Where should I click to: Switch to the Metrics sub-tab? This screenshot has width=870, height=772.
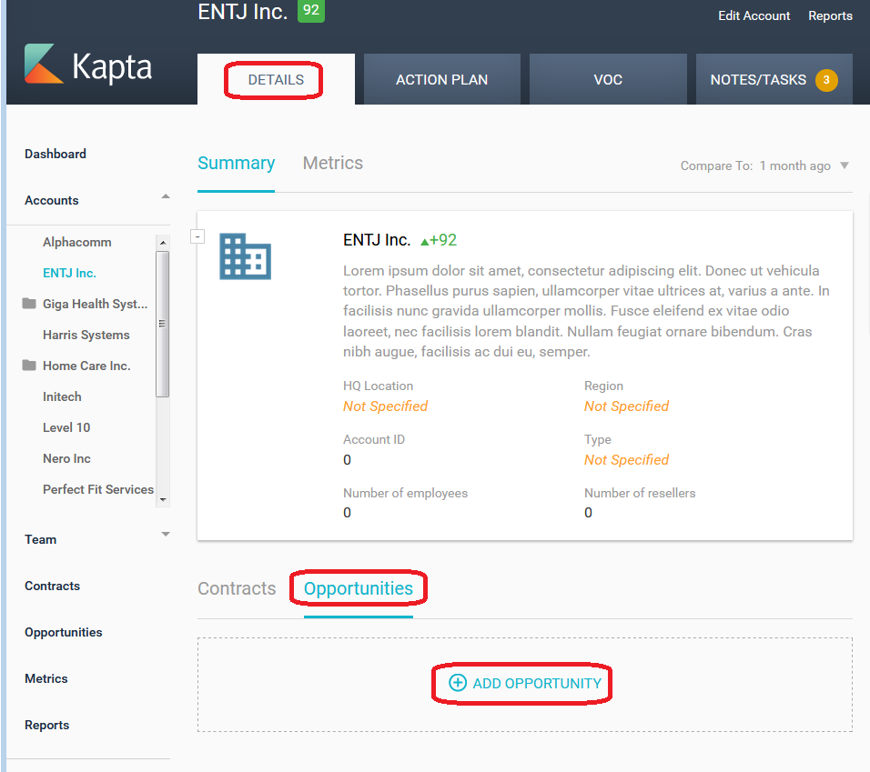tap(333, 164)
